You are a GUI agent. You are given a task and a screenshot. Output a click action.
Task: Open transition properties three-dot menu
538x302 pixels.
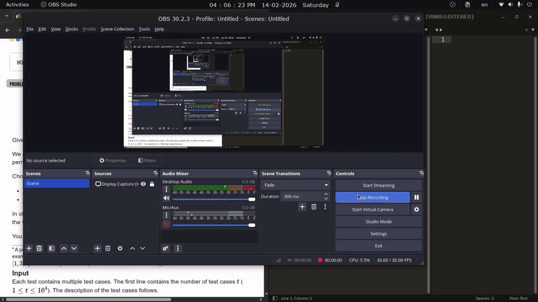coord(325,207)
